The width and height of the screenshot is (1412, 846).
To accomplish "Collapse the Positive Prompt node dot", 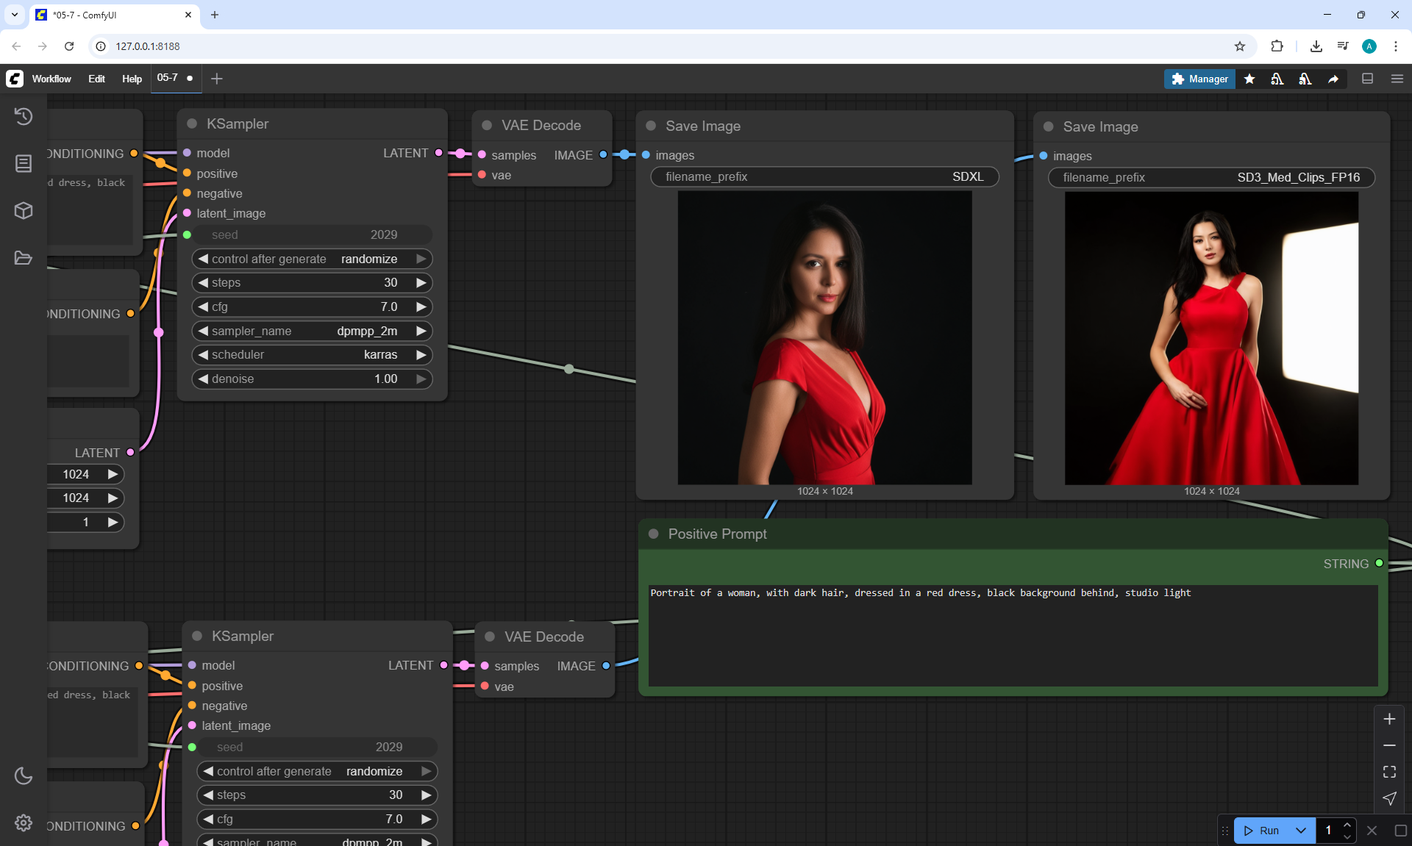I will (x=653, y=534).
